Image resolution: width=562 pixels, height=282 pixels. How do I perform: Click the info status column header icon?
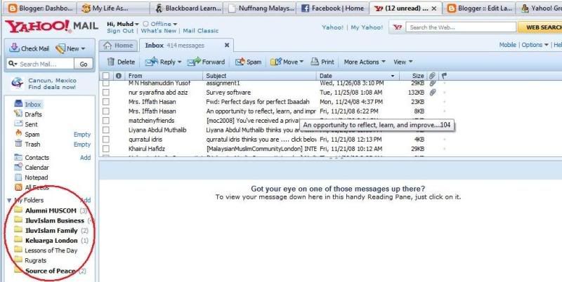tap(118, 76)
